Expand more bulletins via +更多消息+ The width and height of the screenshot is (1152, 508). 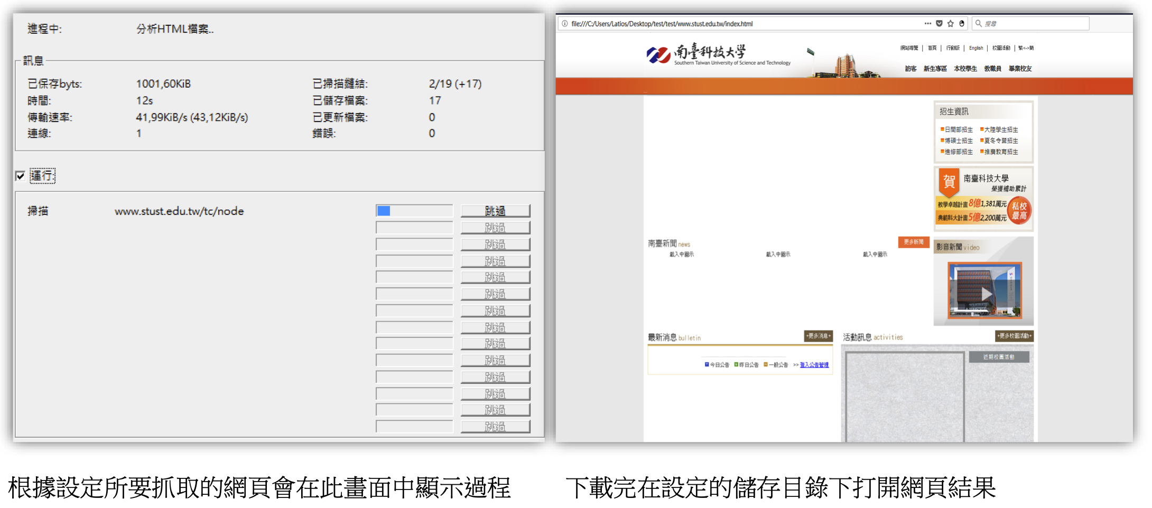(x=818, y=336)
